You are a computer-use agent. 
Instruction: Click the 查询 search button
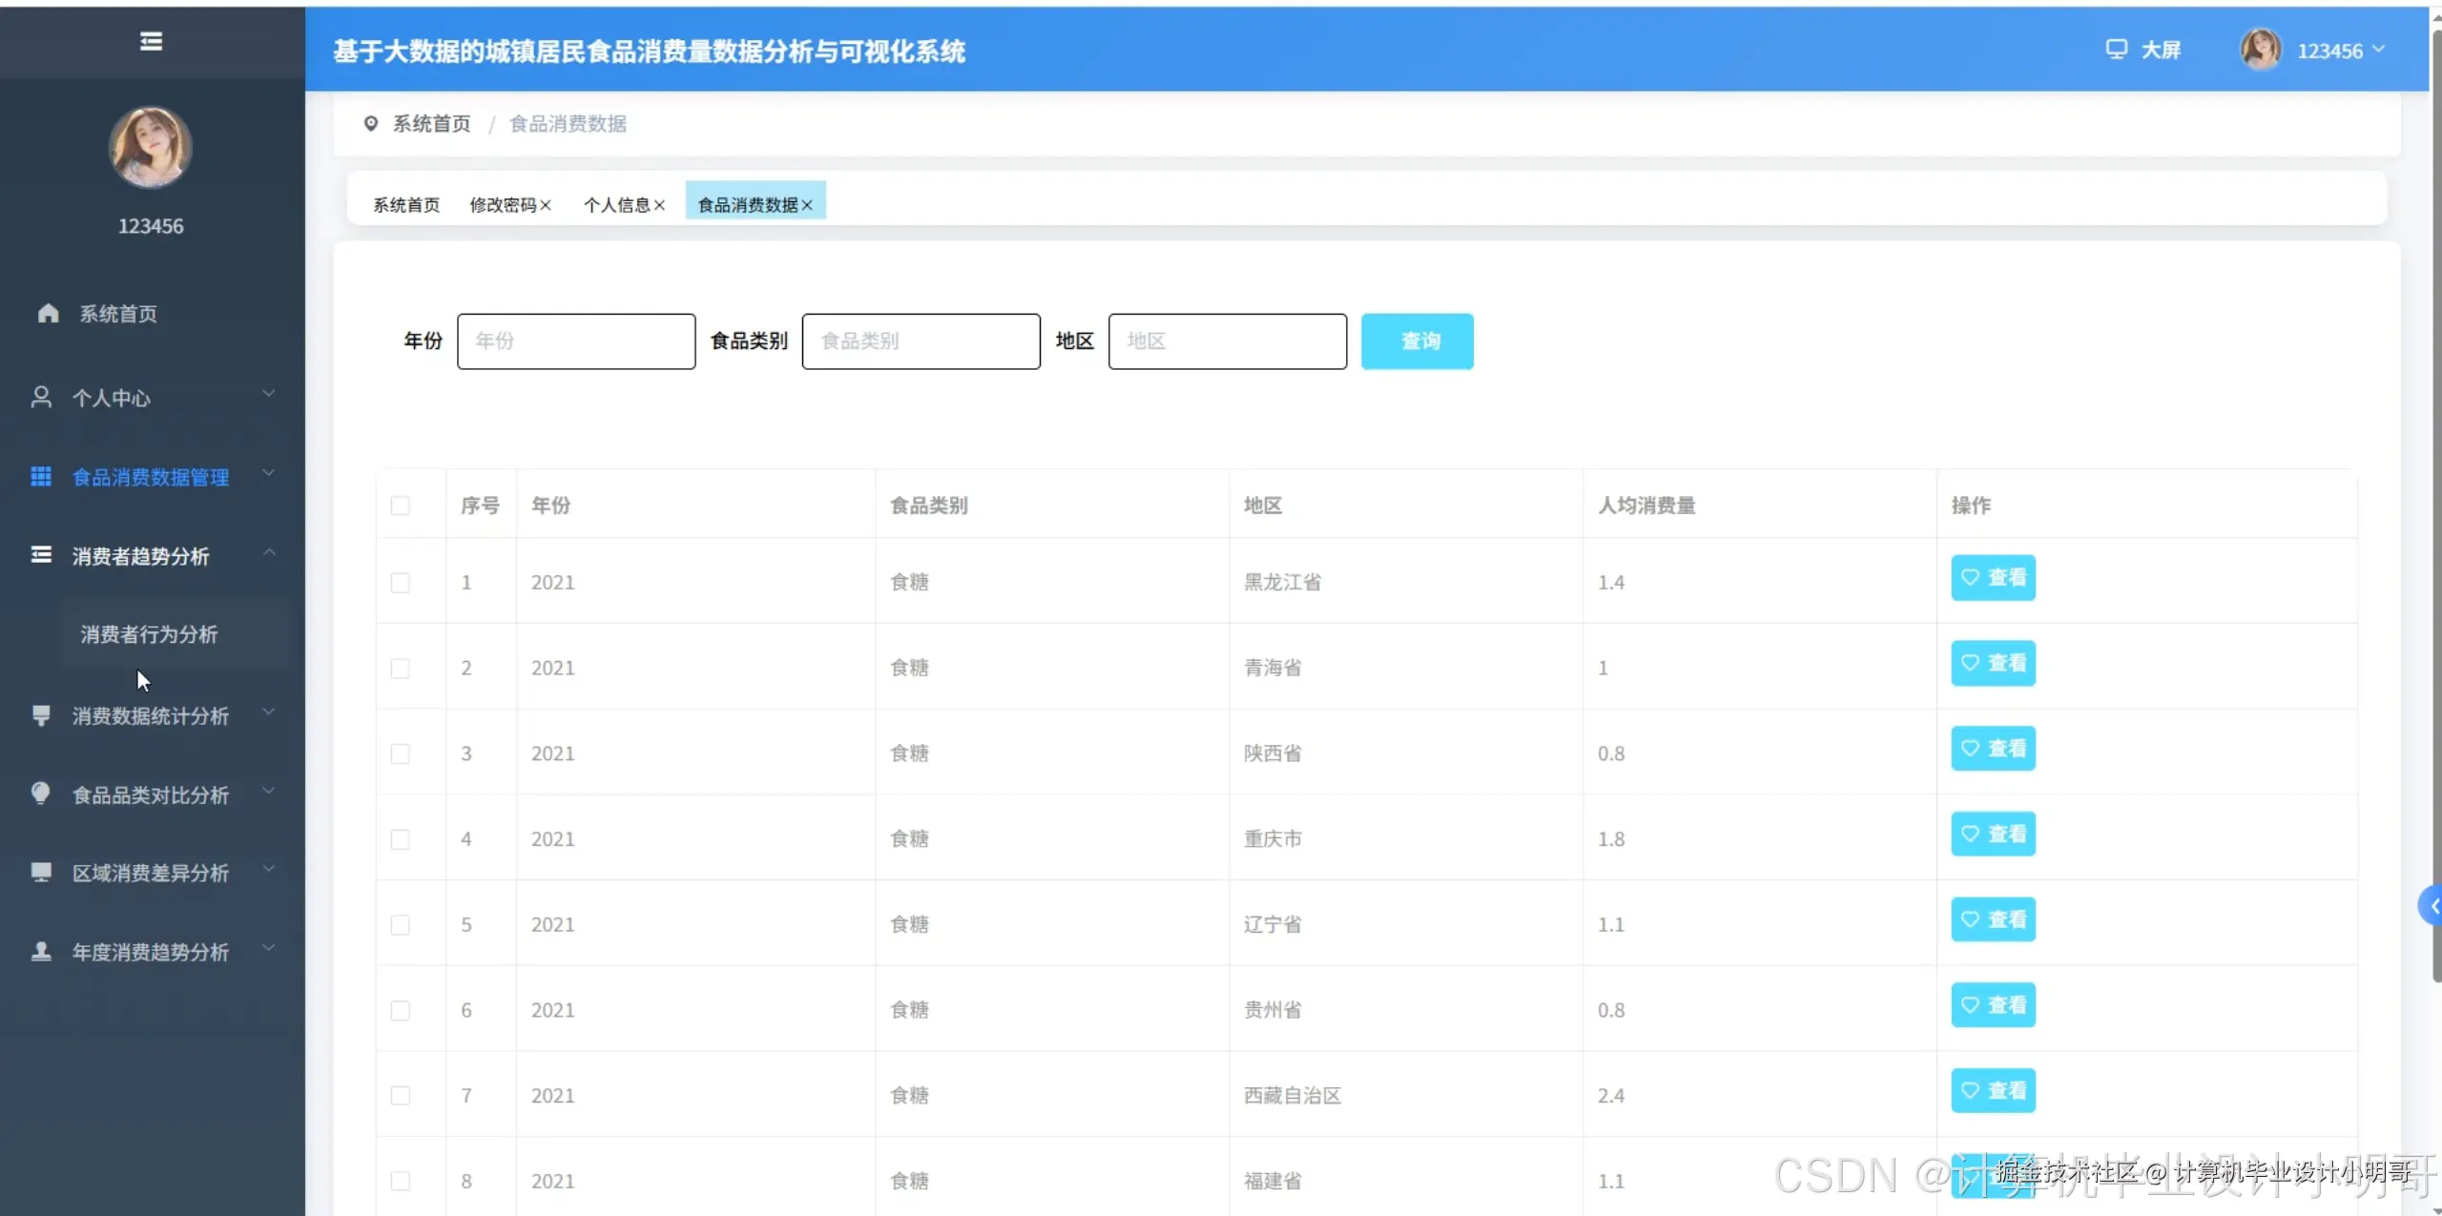tap(1417, 341)
